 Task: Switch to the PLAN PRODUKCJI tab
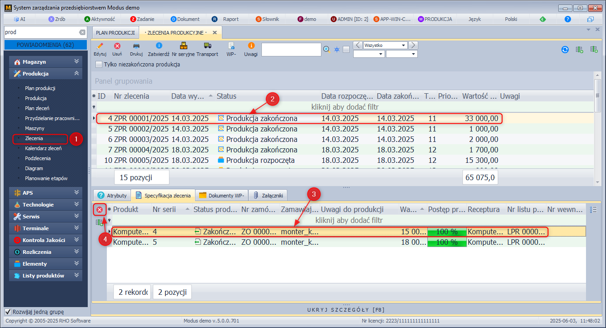[115, 33]
